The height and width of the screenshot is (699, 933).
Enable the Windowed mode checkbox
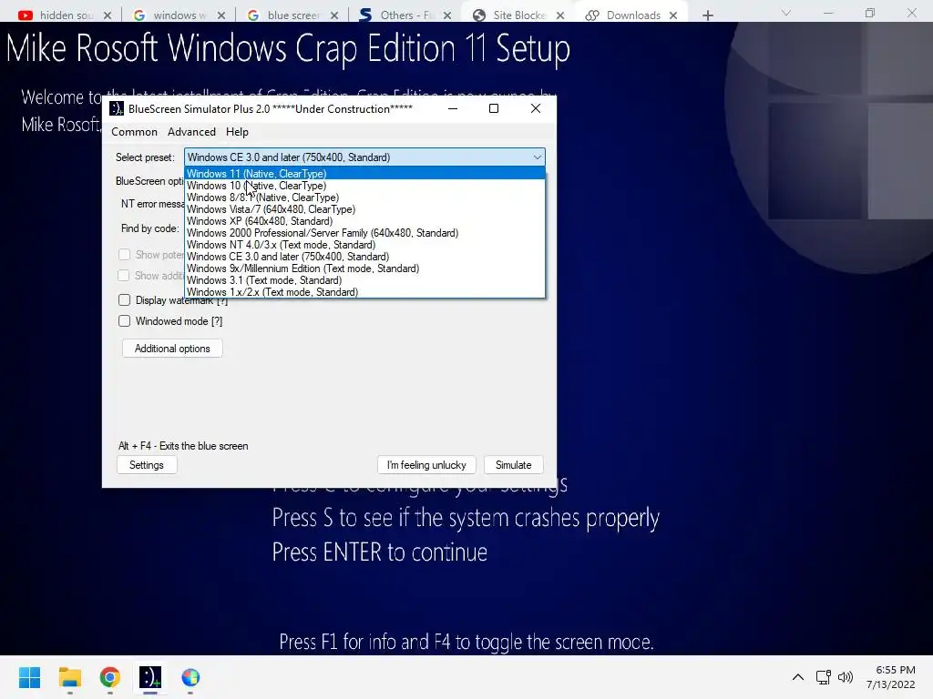point(124,321)
